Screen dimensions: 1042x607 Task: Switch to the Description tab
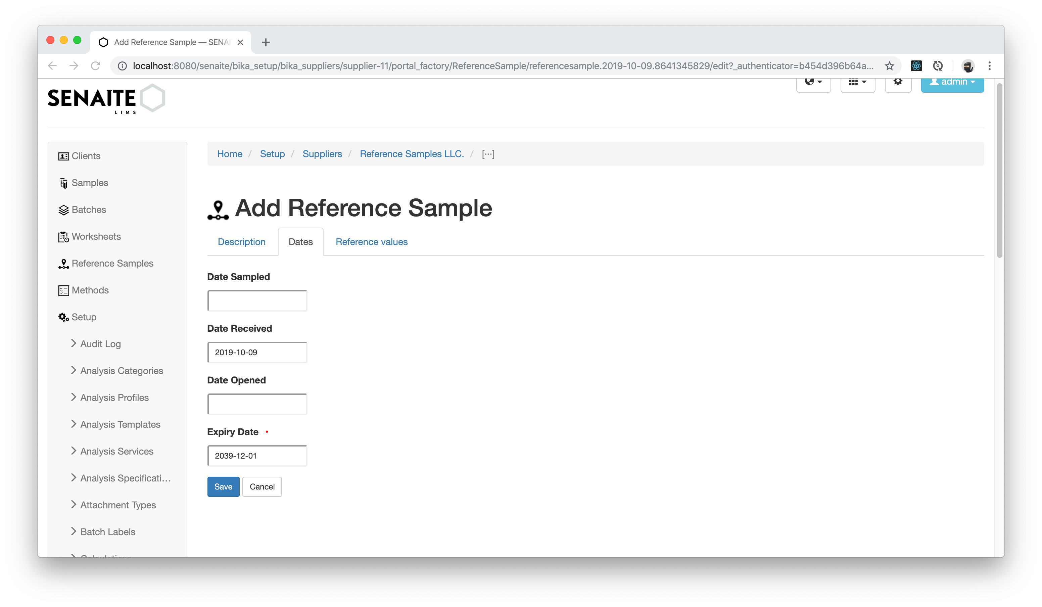point(241,241)
